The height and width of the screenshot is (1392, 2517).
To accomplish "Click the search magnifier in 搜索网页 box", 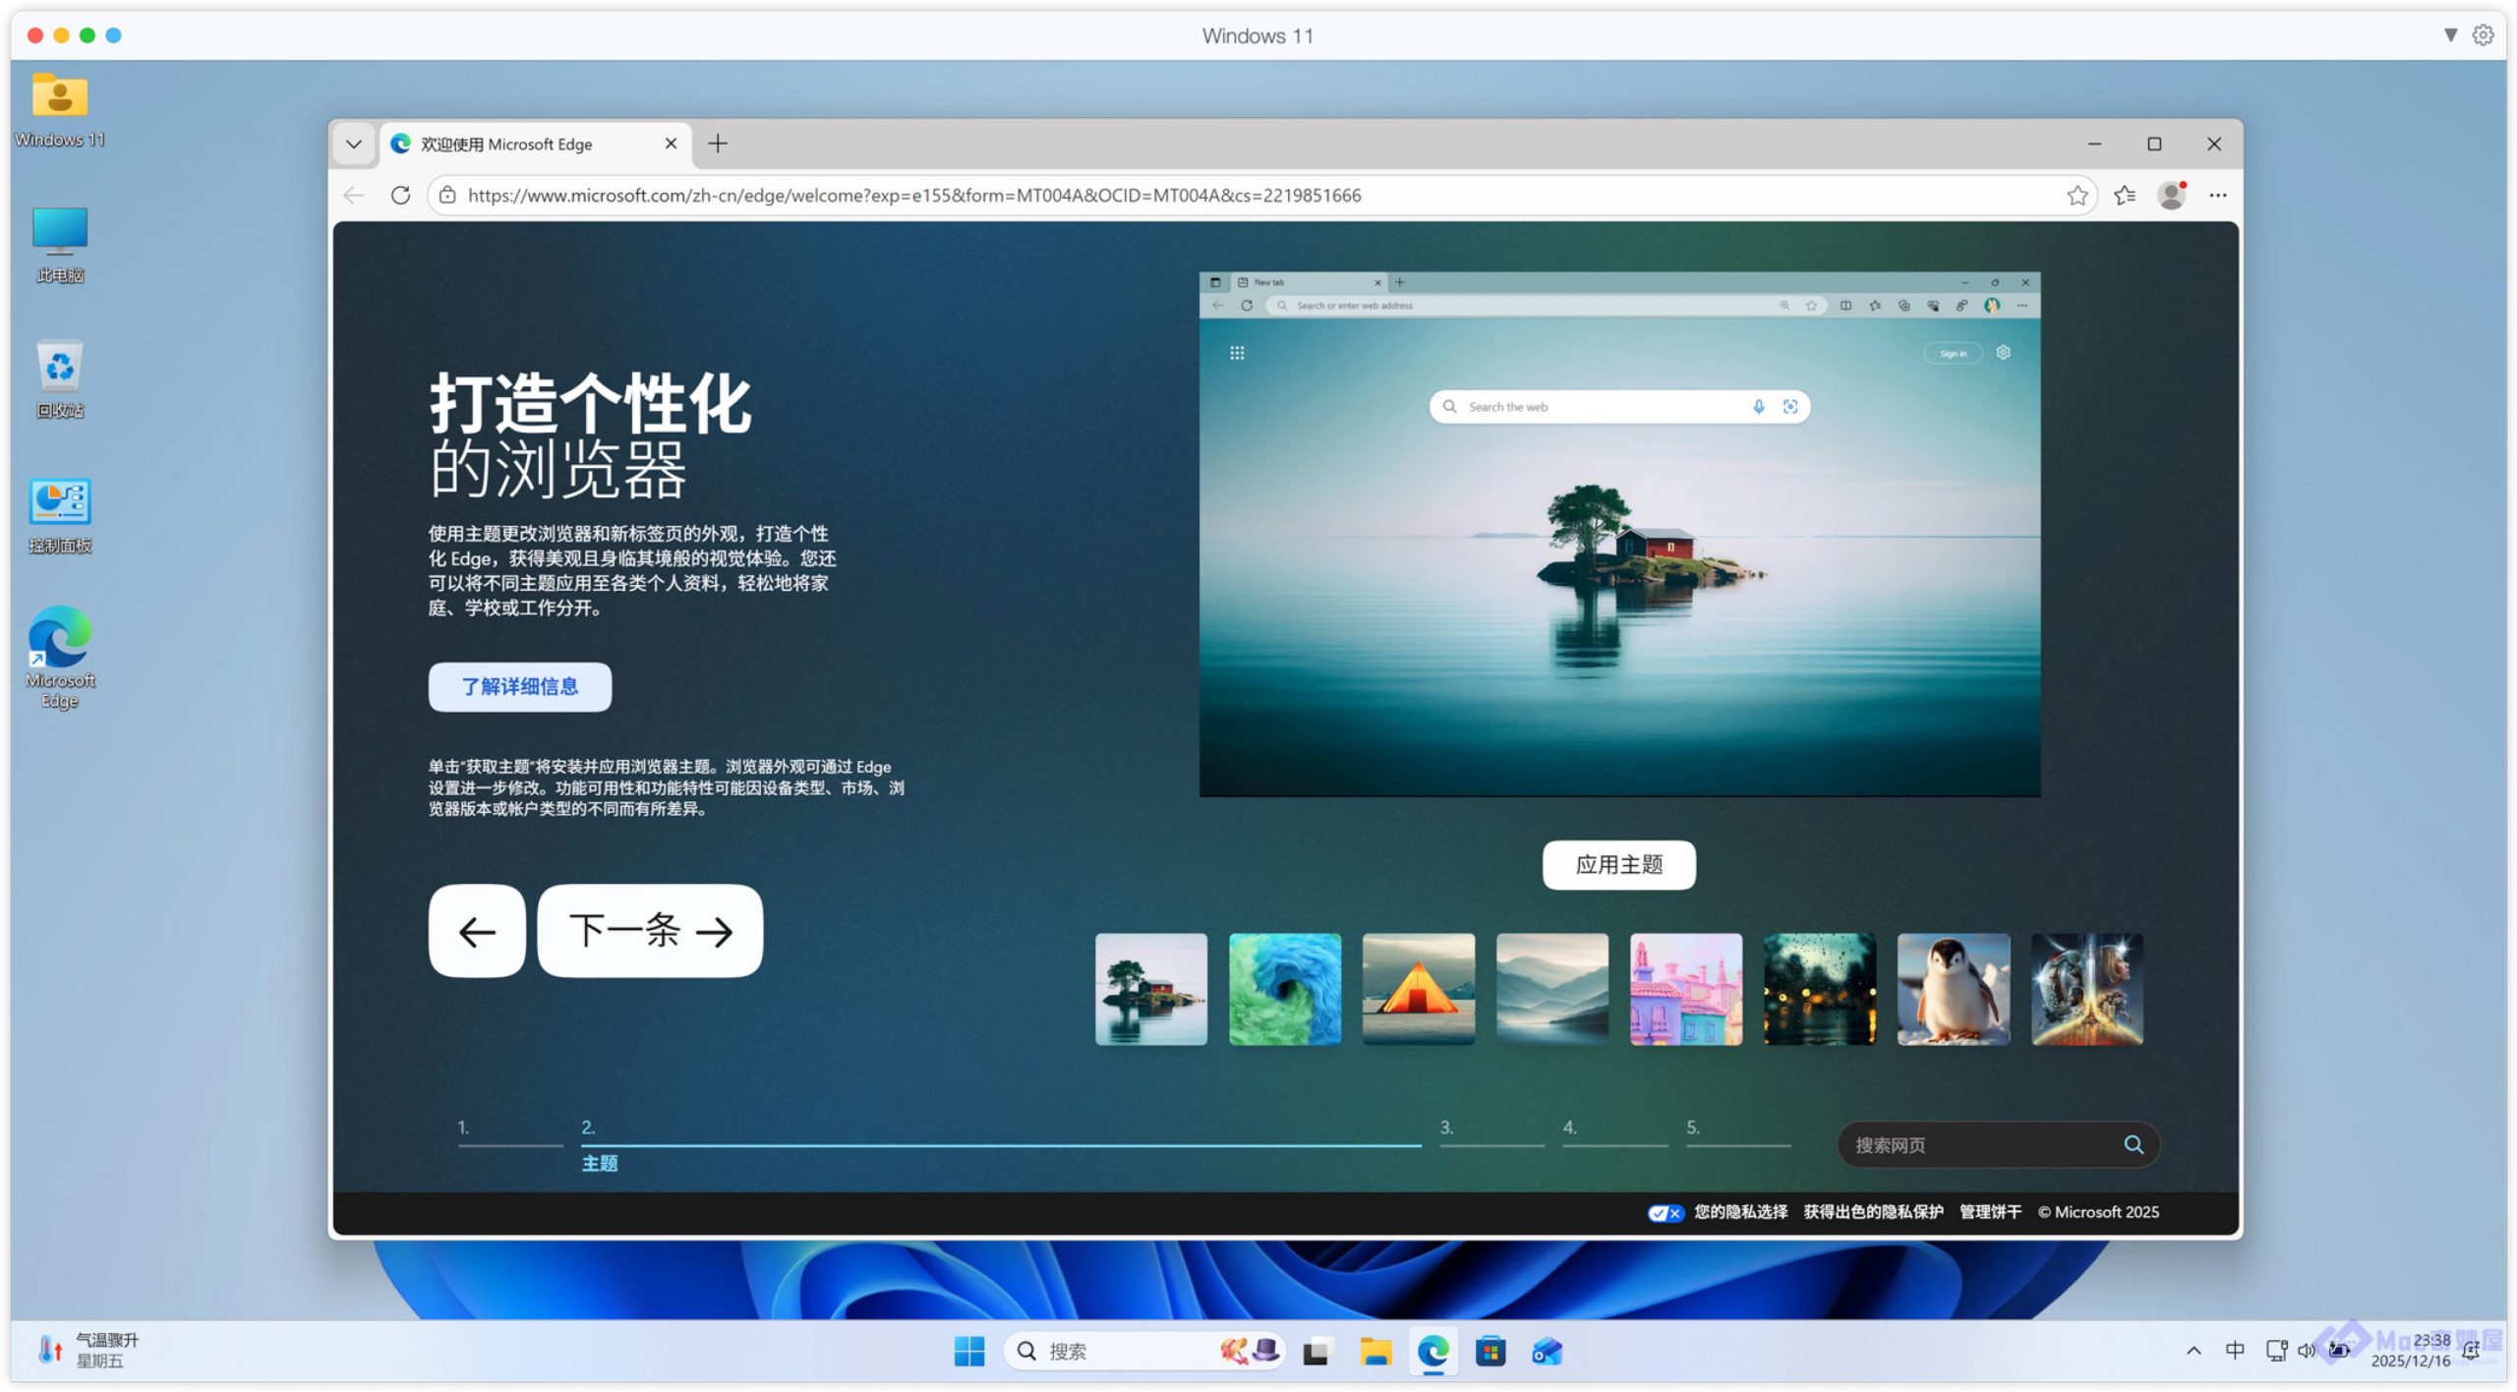I will point(2133,1144).
